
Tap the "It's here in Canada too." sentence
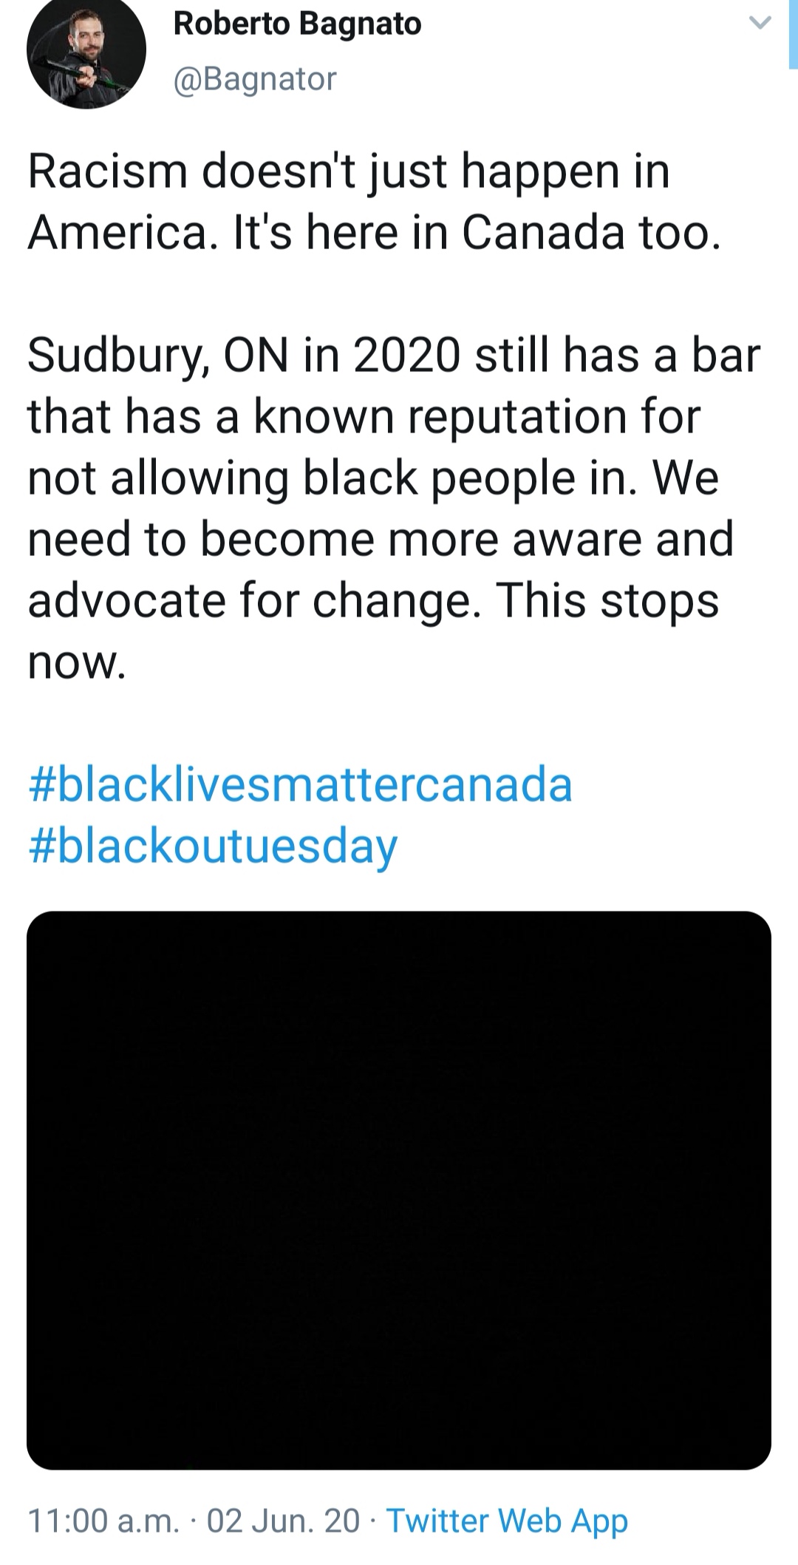pyautogui.click(x=477, y=233)
